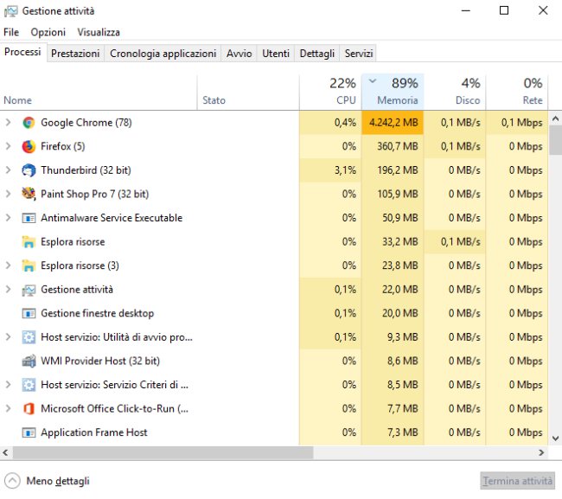This screenshot has width=562, height=499.
Task: Open the File menu
Action: (11, 32)
